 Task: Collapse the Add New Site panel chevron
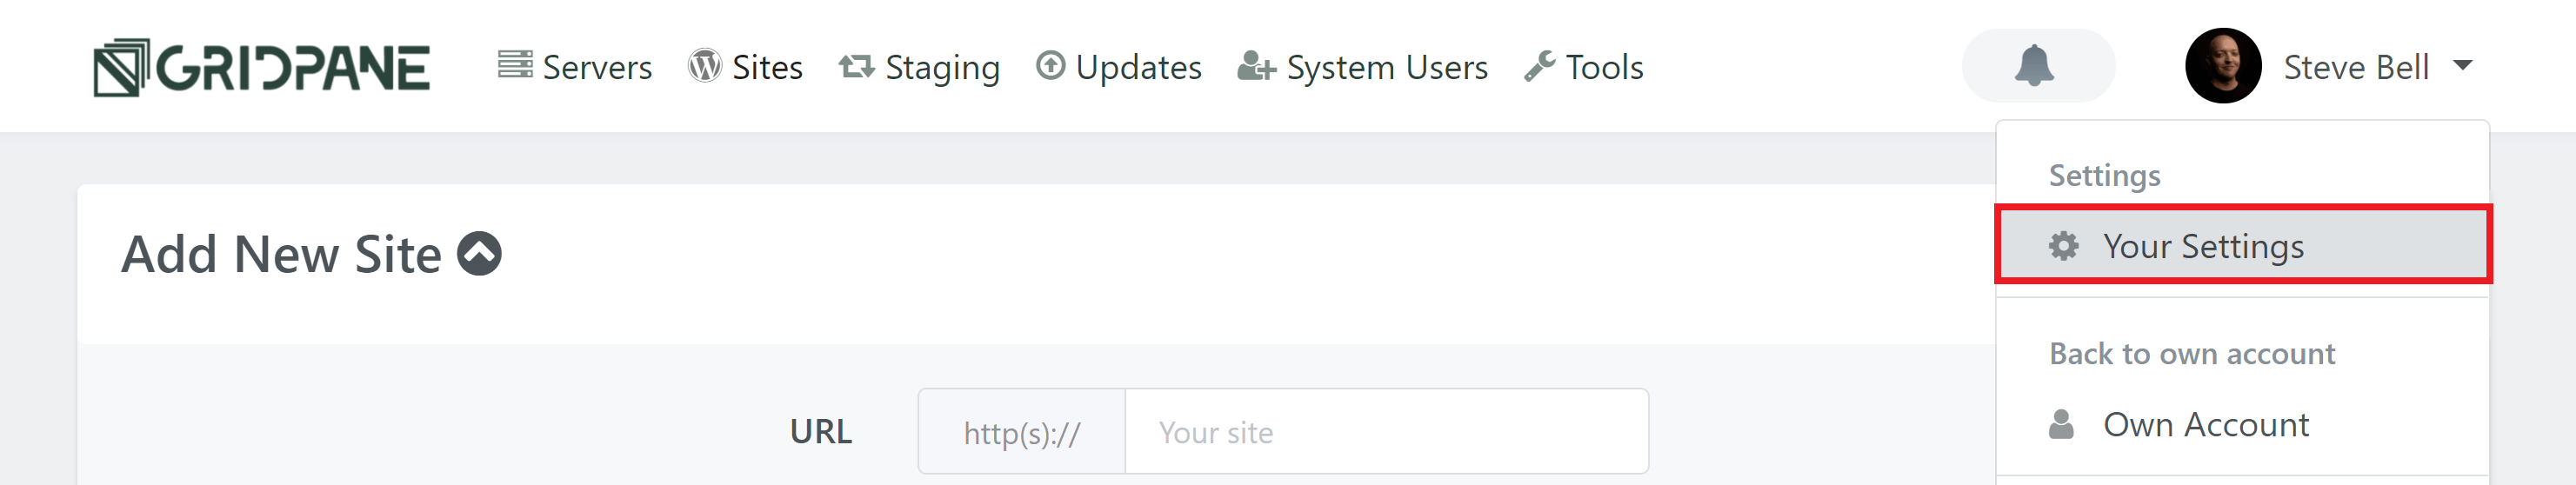(479, 254)
